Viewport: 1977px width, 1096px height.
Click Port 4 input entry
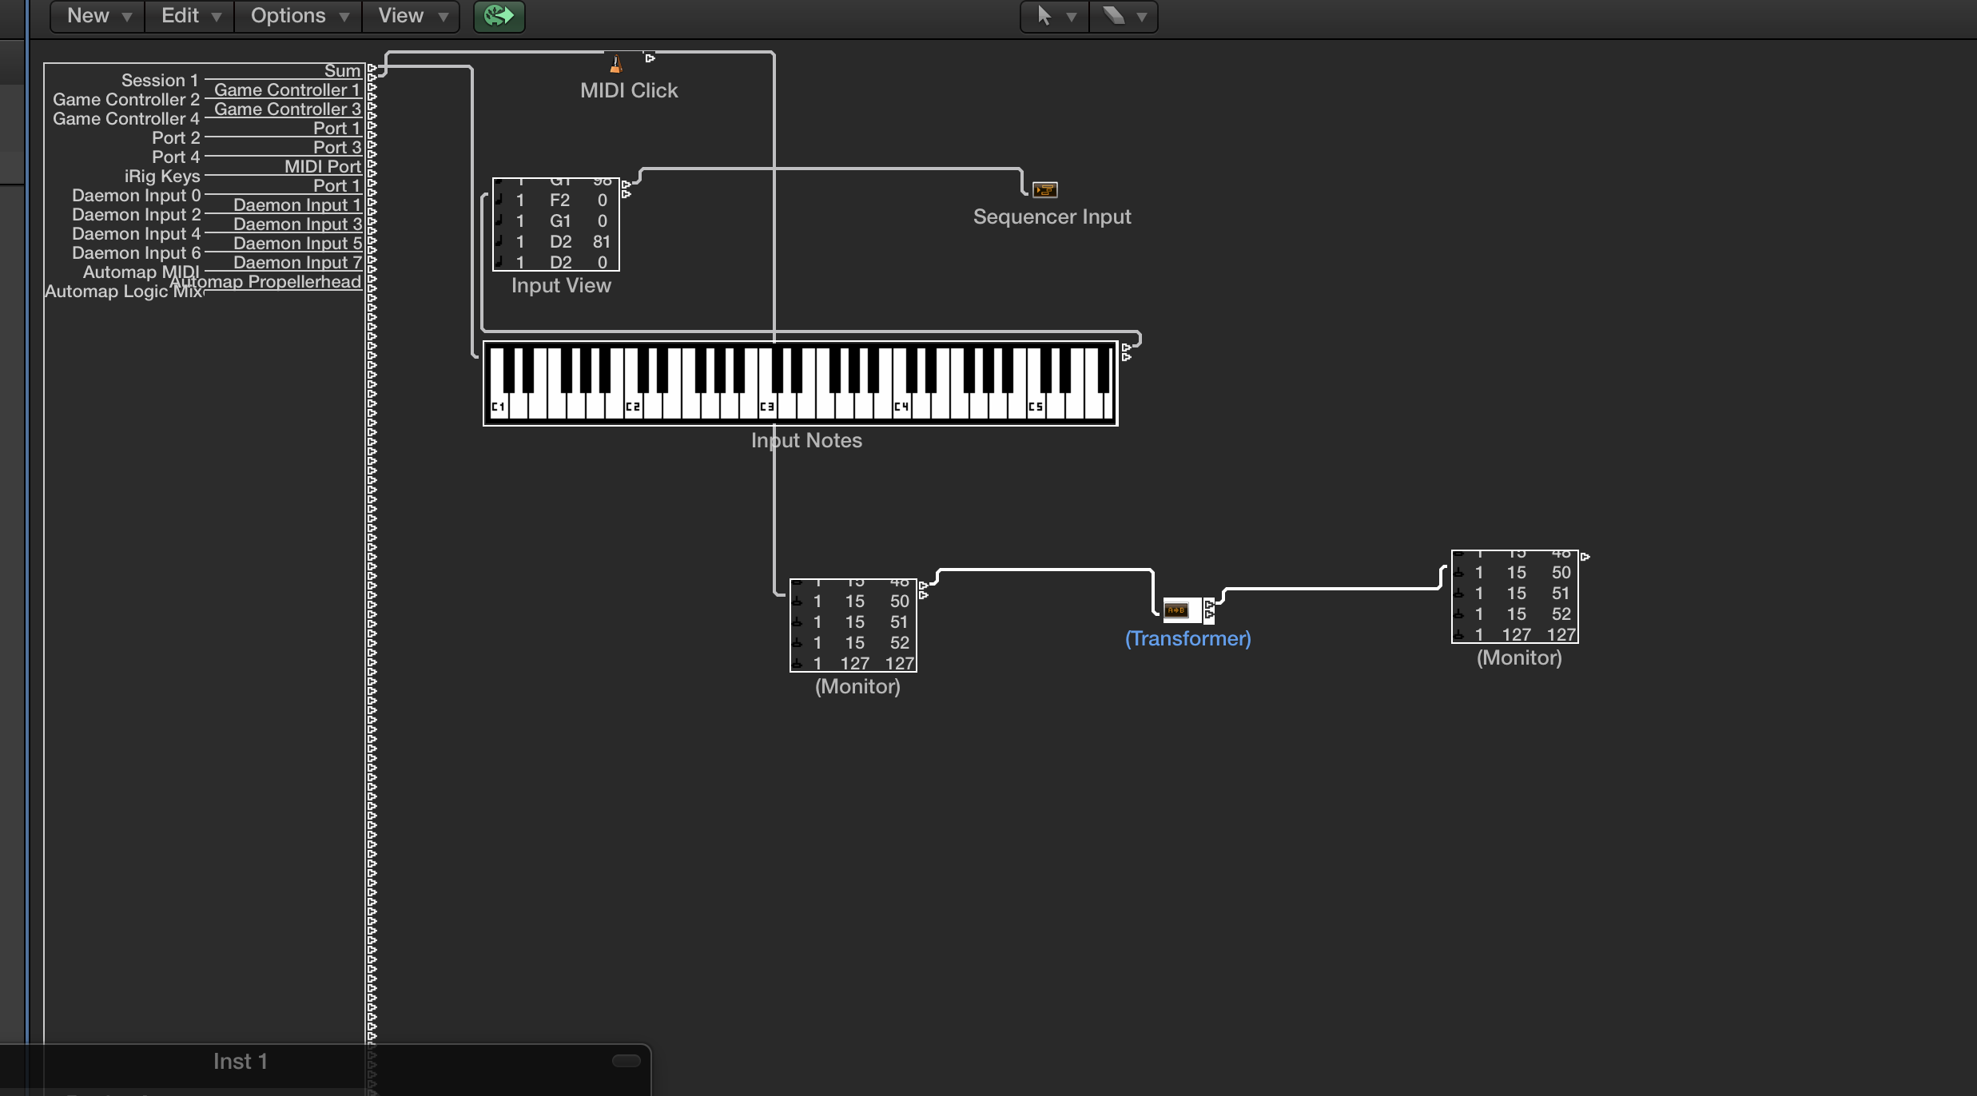[176, 157]
